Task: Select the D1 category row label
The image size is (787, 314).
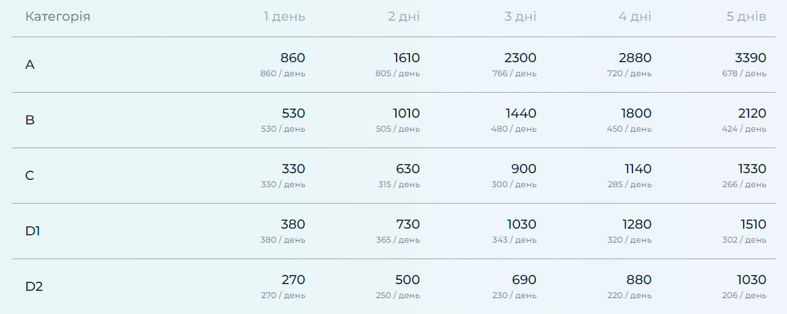Action: 33,231
